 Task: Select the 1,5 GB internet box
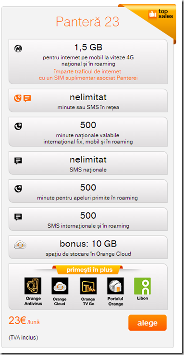coord(88,62)
